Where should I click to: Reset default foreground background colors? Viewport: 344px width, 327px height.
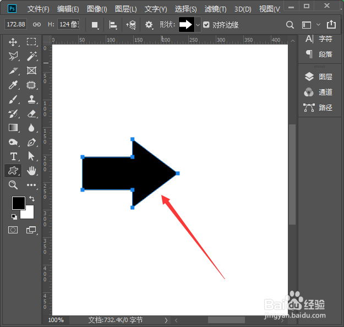(x=14, y=217)
